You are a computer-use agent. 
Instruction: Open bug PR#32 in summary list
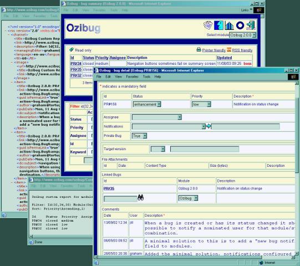[x=76, y=75]
